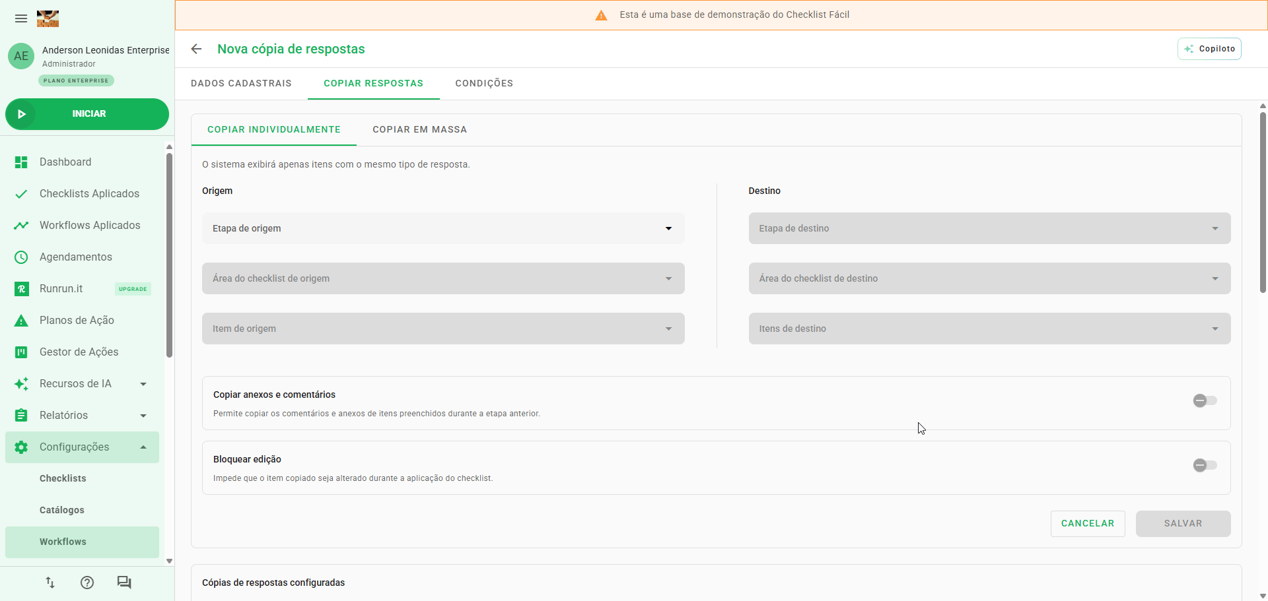Click the Plano Enterprise badge
The height and width of the screenshot is (601, 1268).
click(x=77, y=80)
